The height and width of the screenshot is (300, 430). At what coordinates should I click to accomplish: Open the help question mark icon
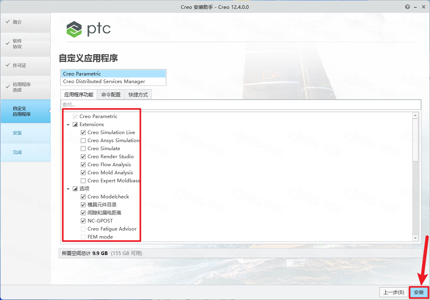click(407, 7)
